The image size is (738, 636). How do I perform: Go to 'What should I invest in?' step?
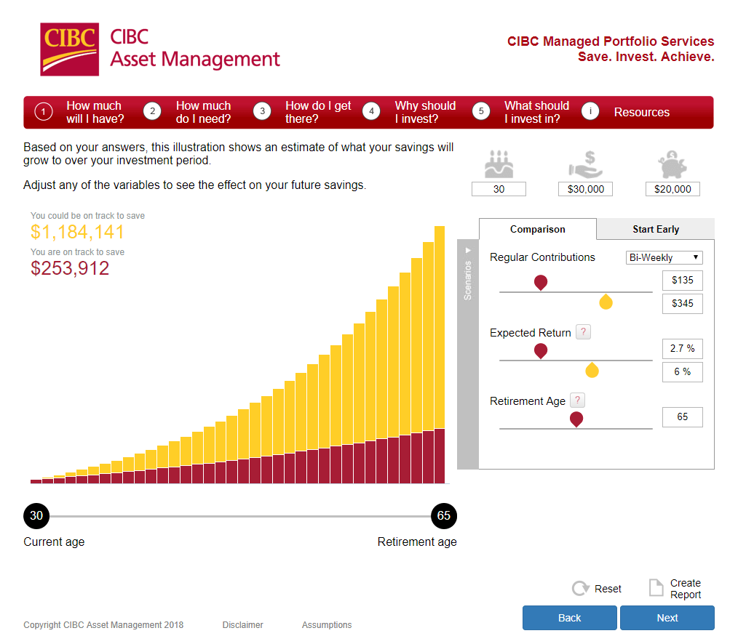[x=536, y=113]
